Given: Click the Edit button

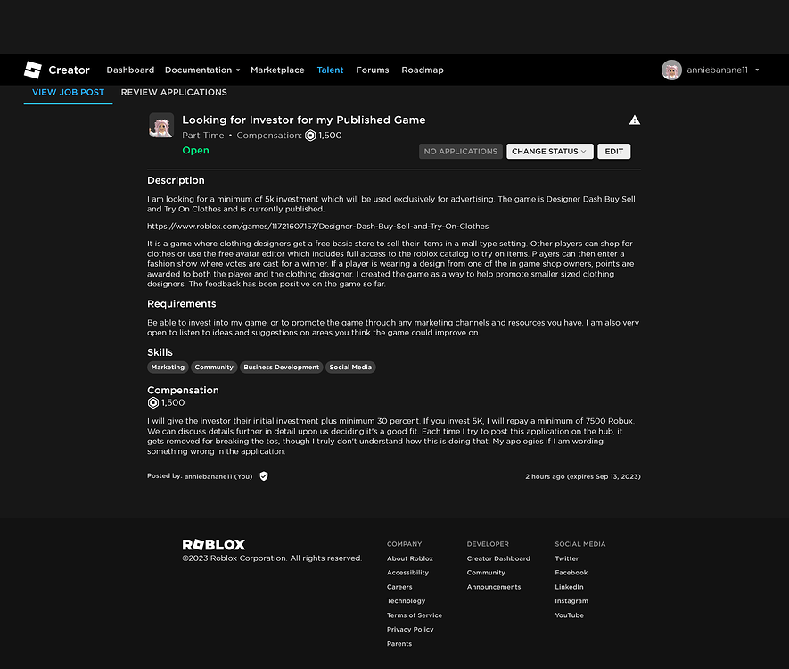Looking at the screenshot, I should point(614,152).
